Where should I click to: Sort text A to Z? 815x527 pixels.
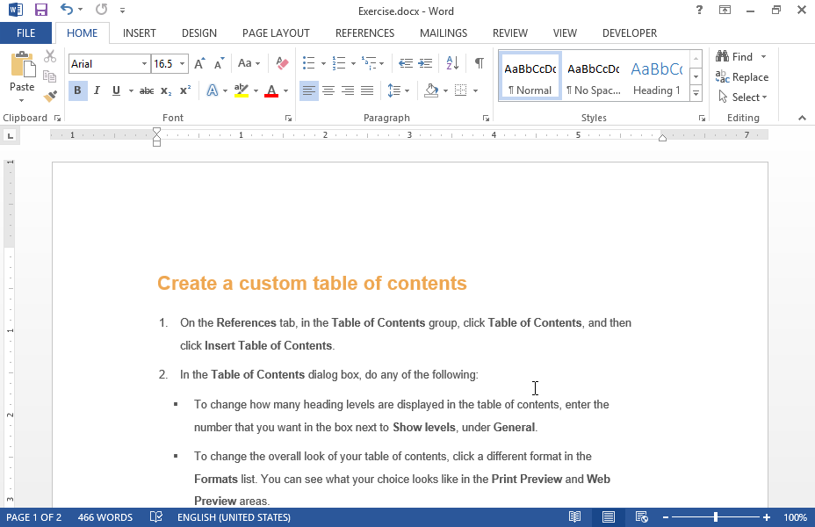coord(452,63)
